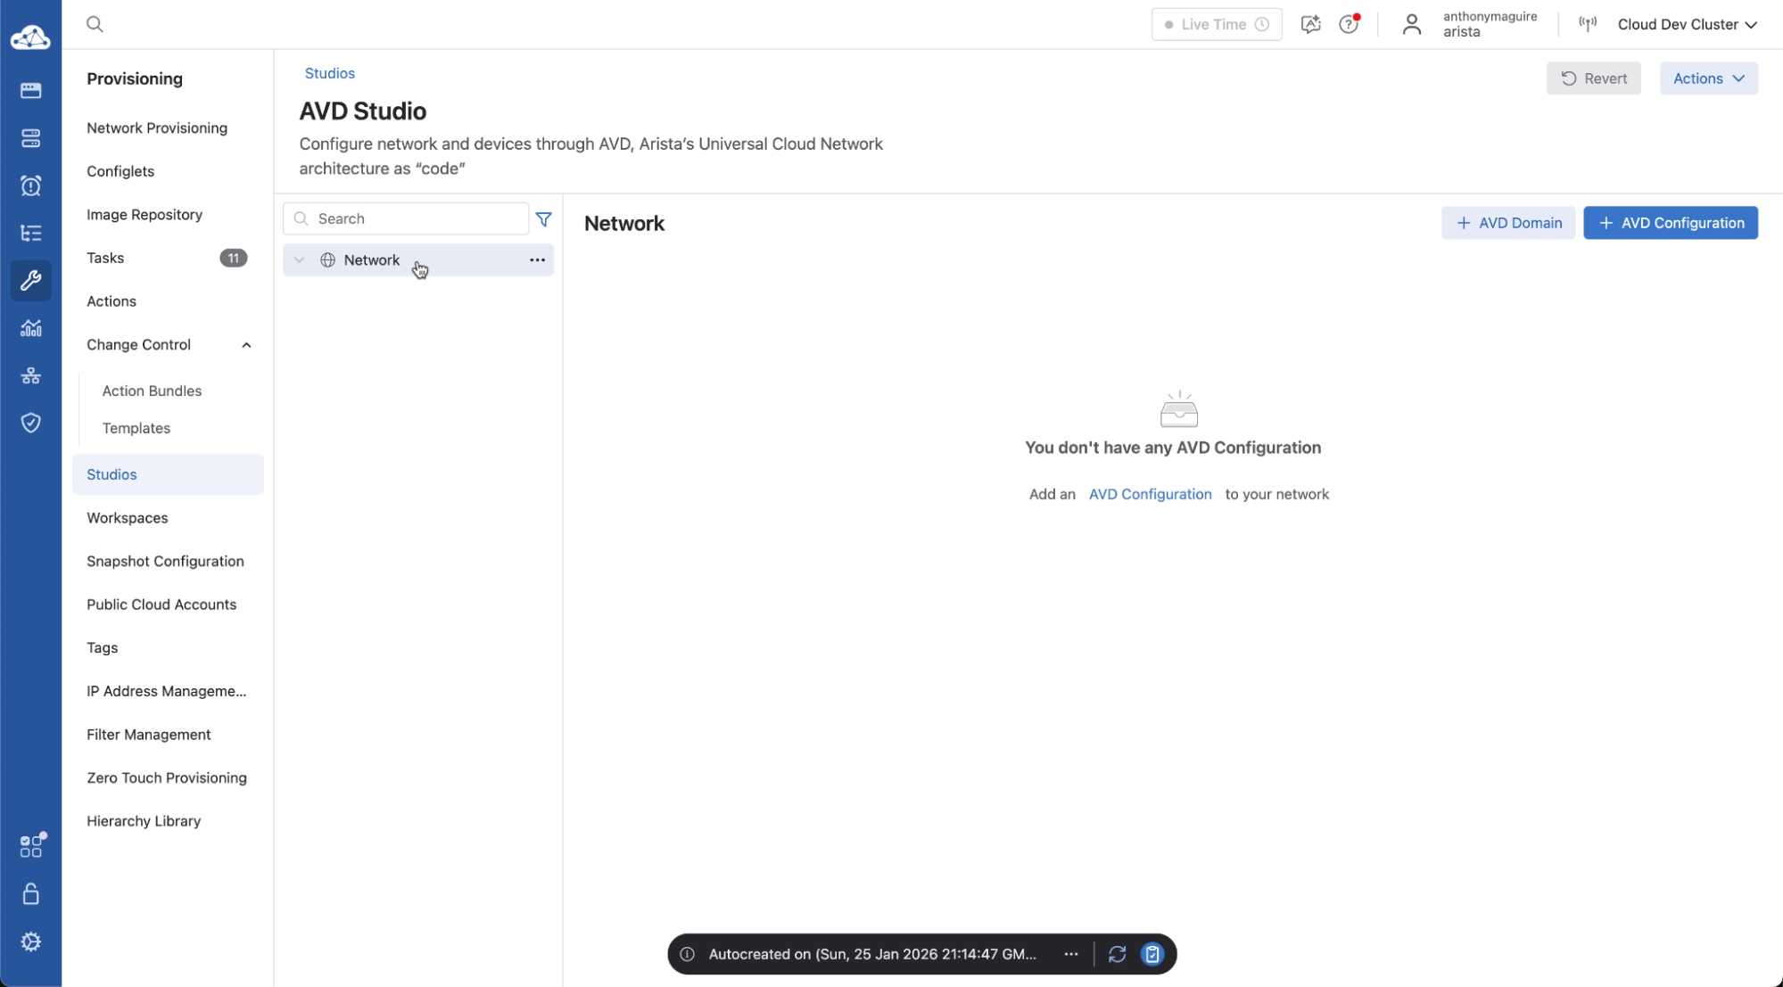
Task: Open the settings gear icon
Action: [30, 942]
